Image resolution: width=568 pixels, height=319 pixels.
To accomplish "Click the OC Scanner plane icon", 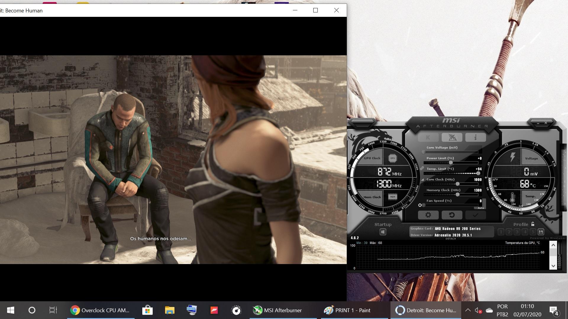I will (x=452, y=137).
